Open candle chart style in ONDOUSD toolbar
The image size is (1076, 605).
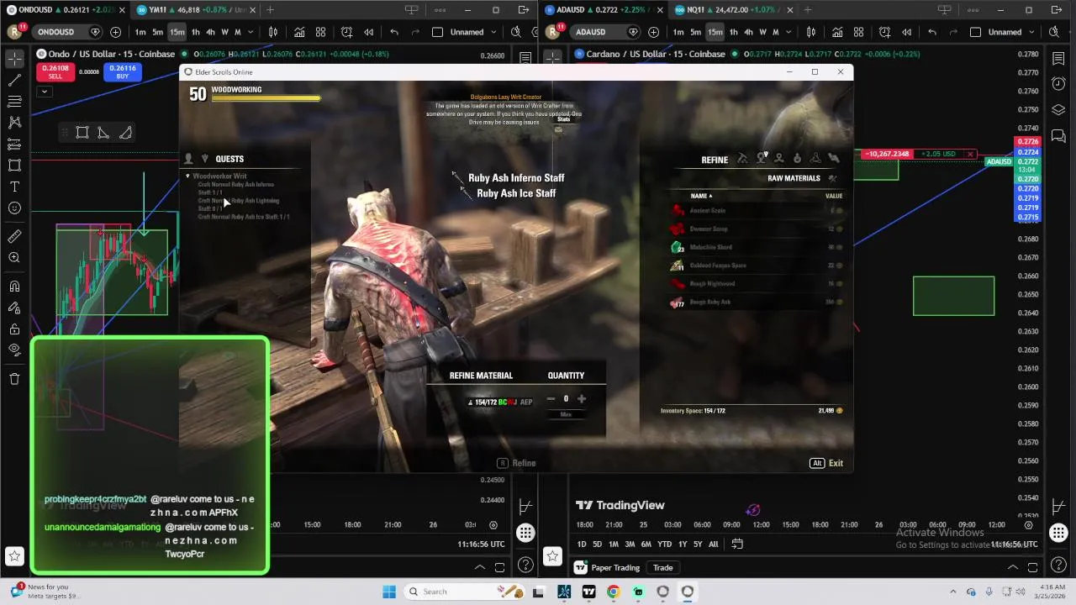click(273, 32)
